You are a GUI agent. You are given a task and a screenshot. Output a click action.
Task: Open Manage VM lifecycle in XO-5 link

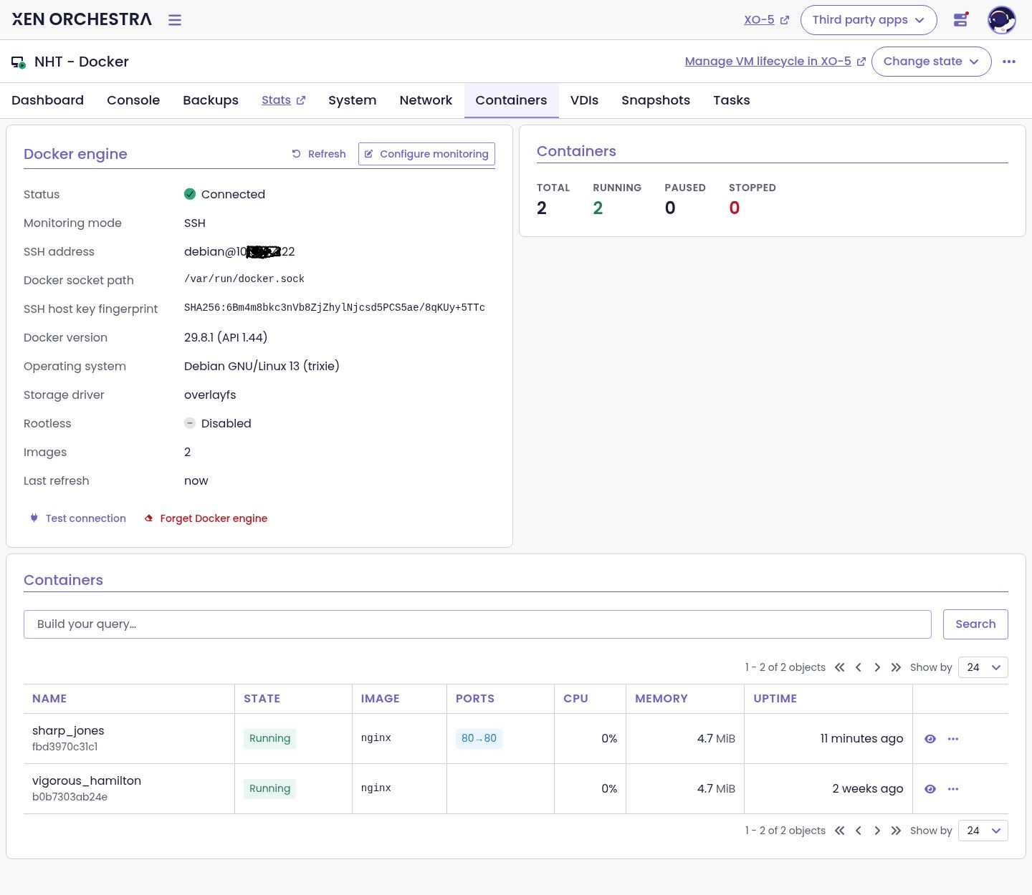point(775,62)
